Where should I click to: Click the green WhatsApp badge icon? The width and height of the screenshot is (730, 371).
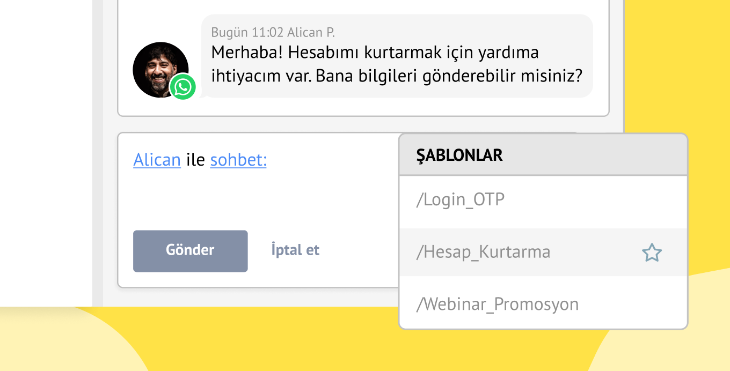click(182, 87)
